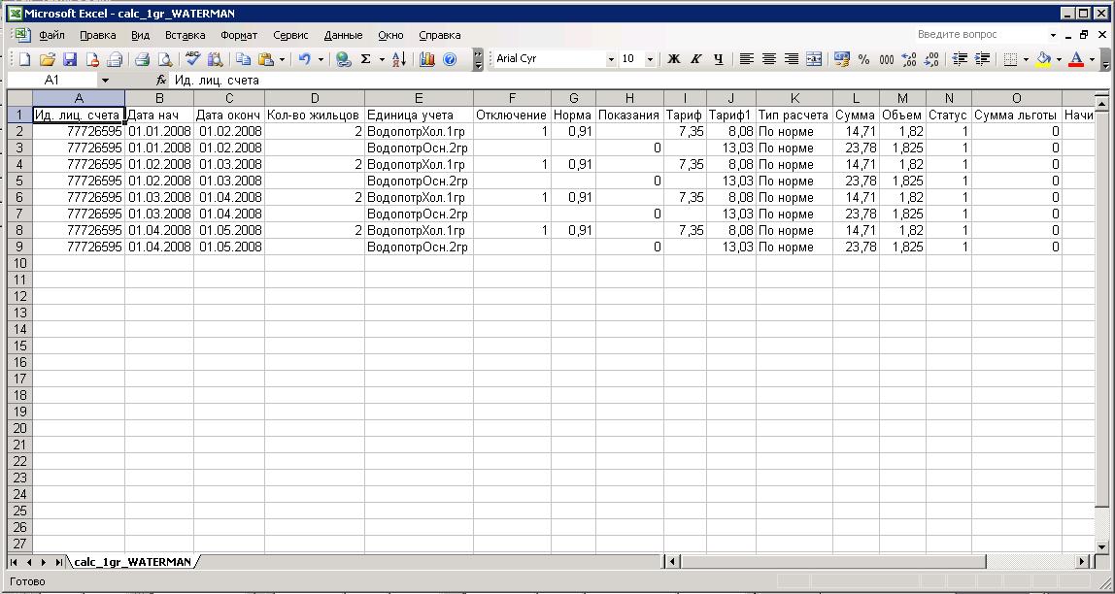Click the Merge and Center icon
This screenshot has height=594, width=1115.
[814, 59]
